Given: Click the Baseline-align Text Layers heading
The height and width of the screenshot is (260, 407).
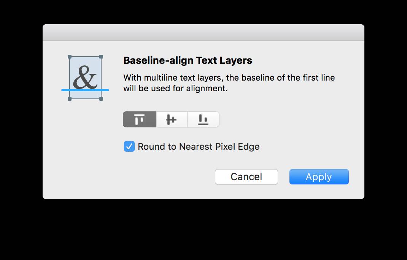Looking at the screenshot, I should pyautogui.click(x=188, y=60).
